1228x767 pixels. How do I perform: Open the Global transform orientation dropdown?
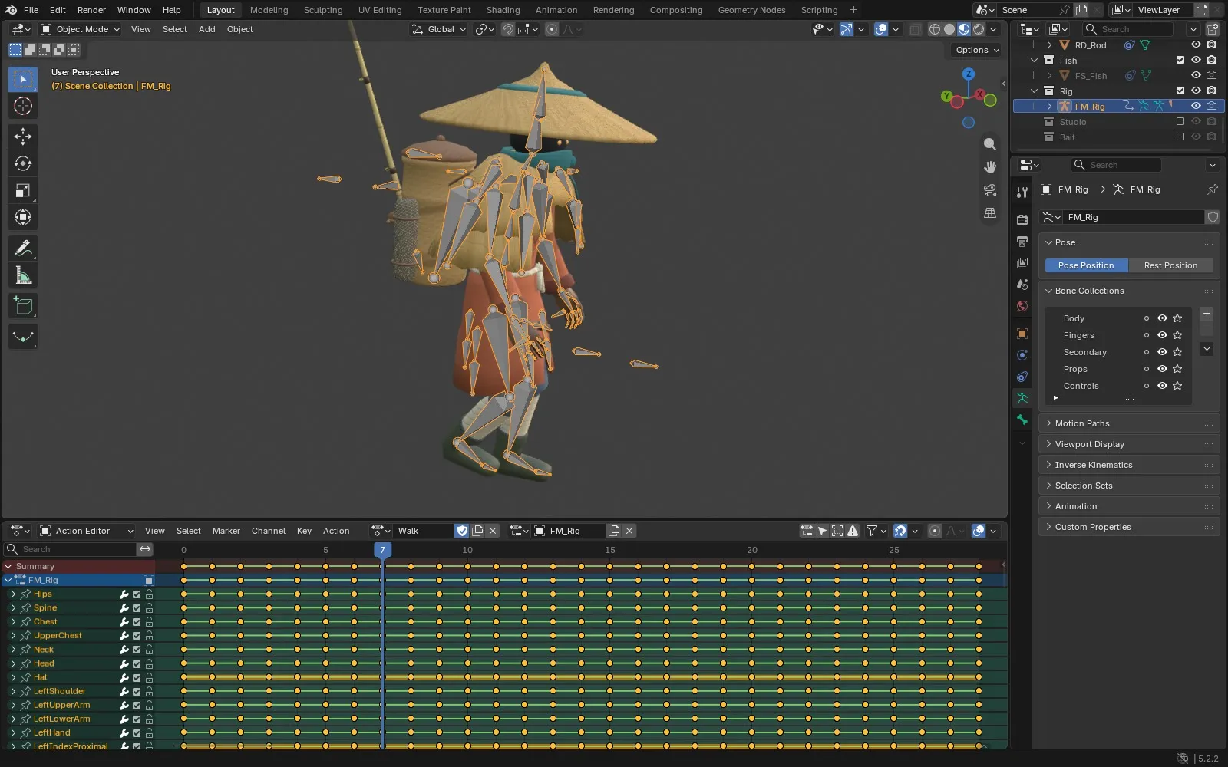439,29
